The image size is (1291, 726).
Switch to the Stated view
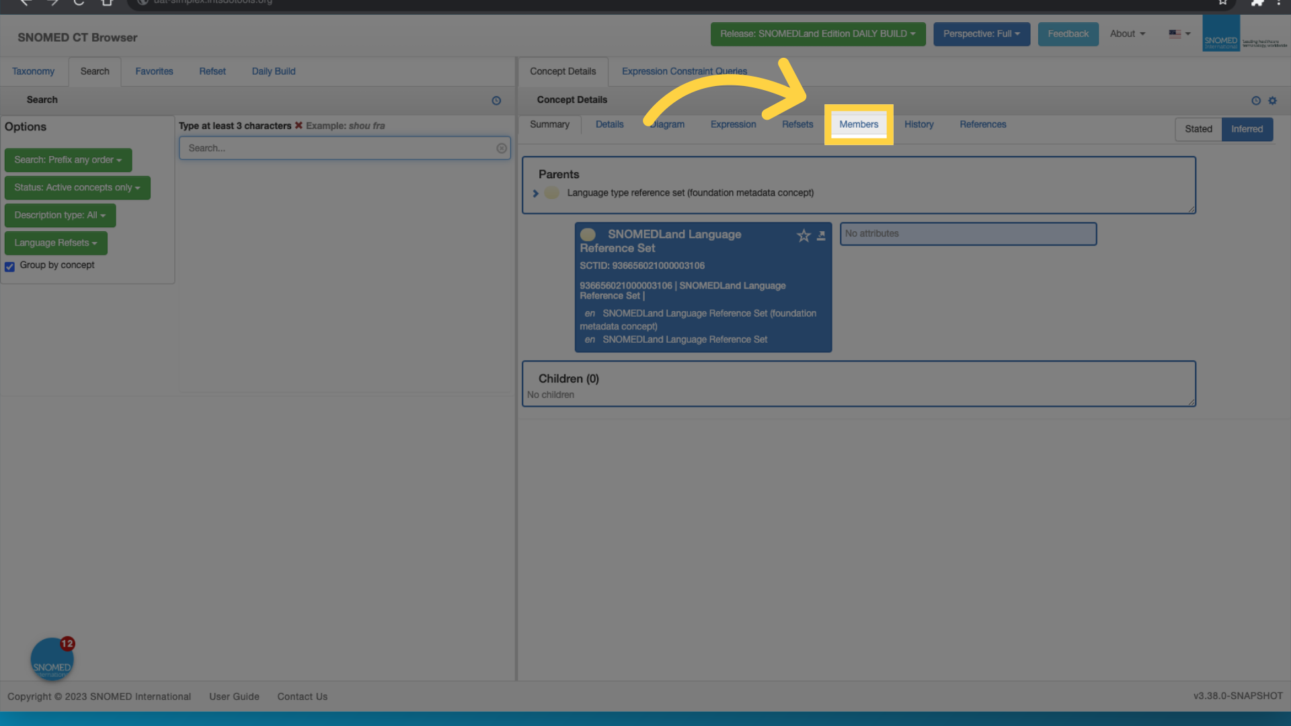point(1198,129)
